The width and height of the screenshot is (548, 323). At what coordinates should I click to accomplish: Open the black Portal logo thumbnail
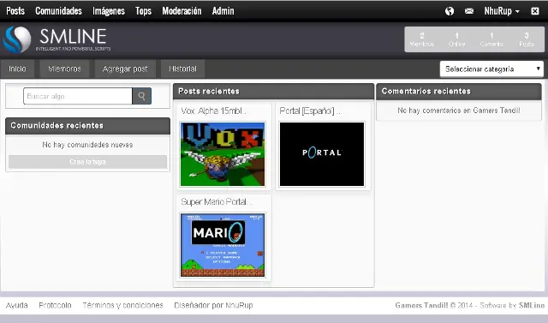point(322,154)
